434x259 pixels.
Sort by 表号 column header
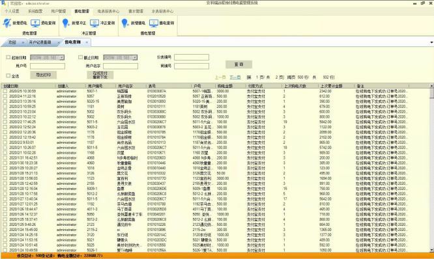click(x=168, y=86)
